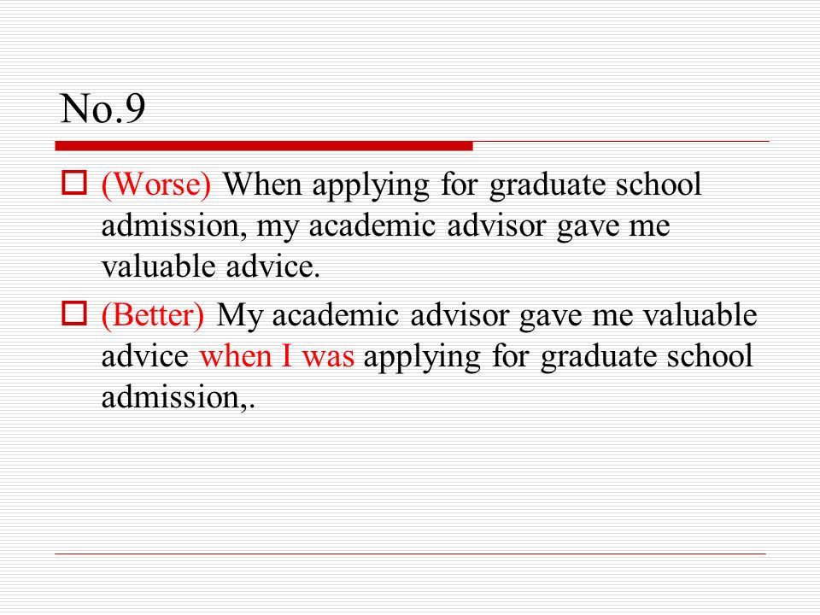Image resolution: width=820 pixels, height=615 pixels.
Task: Click the red phrase 'when I was'
Action: [277, 356]
